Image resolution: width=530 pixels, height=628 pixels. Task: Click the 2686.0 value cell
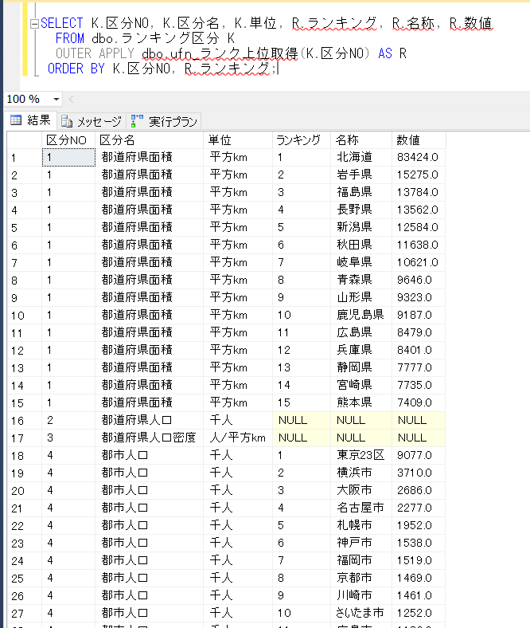(419, 490)
